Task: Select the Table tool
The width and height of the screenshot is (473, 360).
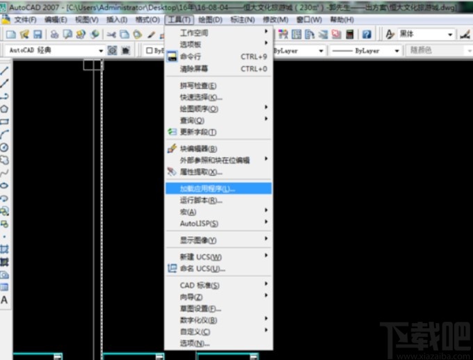Action: pyautogui.click(x=5, y=287)
